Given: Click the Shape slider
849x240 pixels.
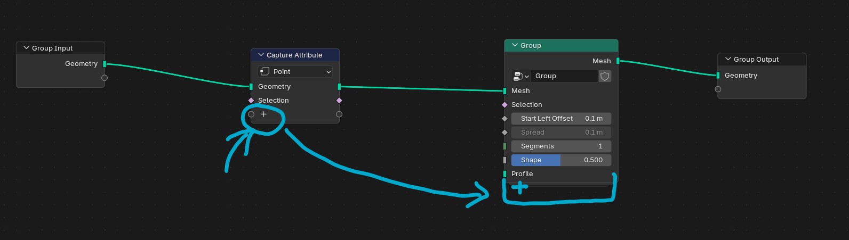Looking at the screenshot, I should click(x=561, y=160).
